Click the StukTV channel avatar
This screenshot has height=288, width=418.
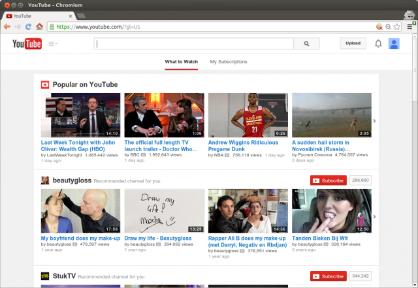coord(45,276)
